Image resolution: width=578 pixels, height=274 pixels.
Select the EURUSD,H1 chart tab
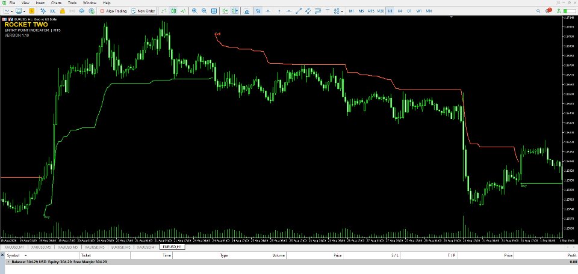click(172, 247)
